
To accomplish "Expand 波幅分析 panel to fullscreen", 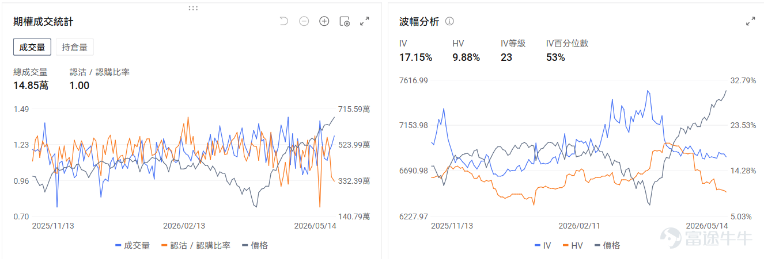I will click(x=751, y=21).
